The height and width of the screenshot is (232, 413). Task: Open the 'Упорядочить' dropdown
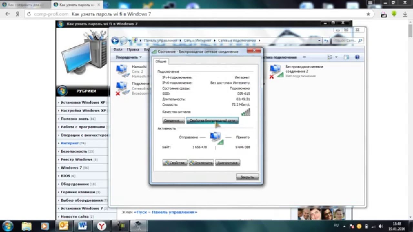(129, 57)
